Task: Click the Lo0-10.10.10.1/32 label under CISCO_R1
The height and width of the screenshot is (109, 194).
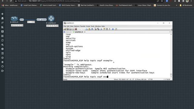Action: (17, 25)
